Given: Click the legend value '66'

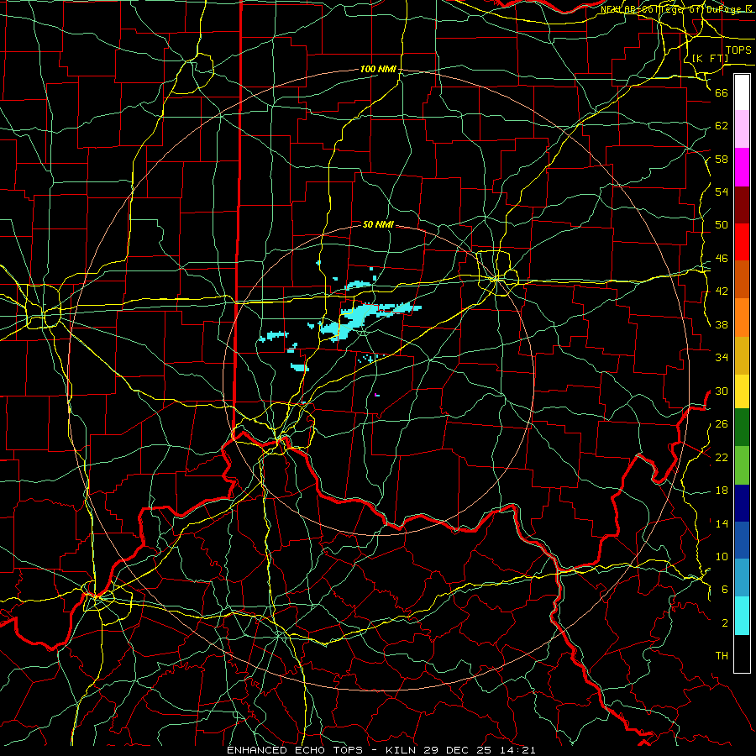Looking at the screenshot, I should tap(722, 92).
